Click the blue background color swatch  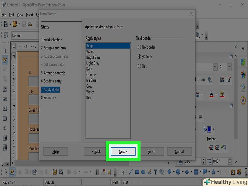click(209, 129)
